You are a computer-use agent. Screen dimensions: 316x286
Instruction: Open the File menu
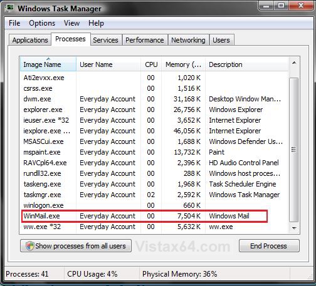click(14, 23)
